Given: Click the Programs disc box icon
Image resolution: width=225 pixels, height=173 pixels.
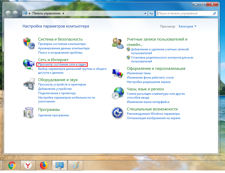Looking at the screenshot, I should pos(29,112).
